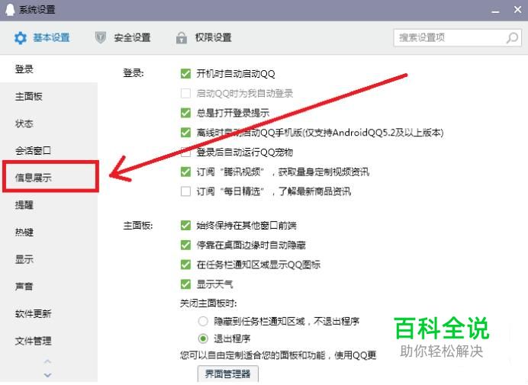The width and height of the screenshot is (528, 385).
Task: Uncheck 订阅“腾讯视频” option
Action: (185, 172)
